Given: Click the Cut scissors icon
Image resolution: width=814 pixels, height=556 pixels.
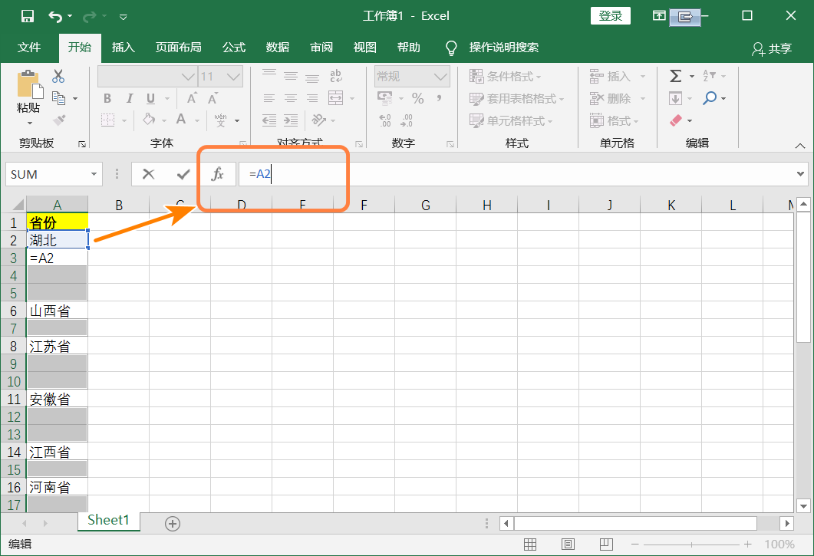Looking at the screenshot, I should pyautogui.click(x=58, y=77).
